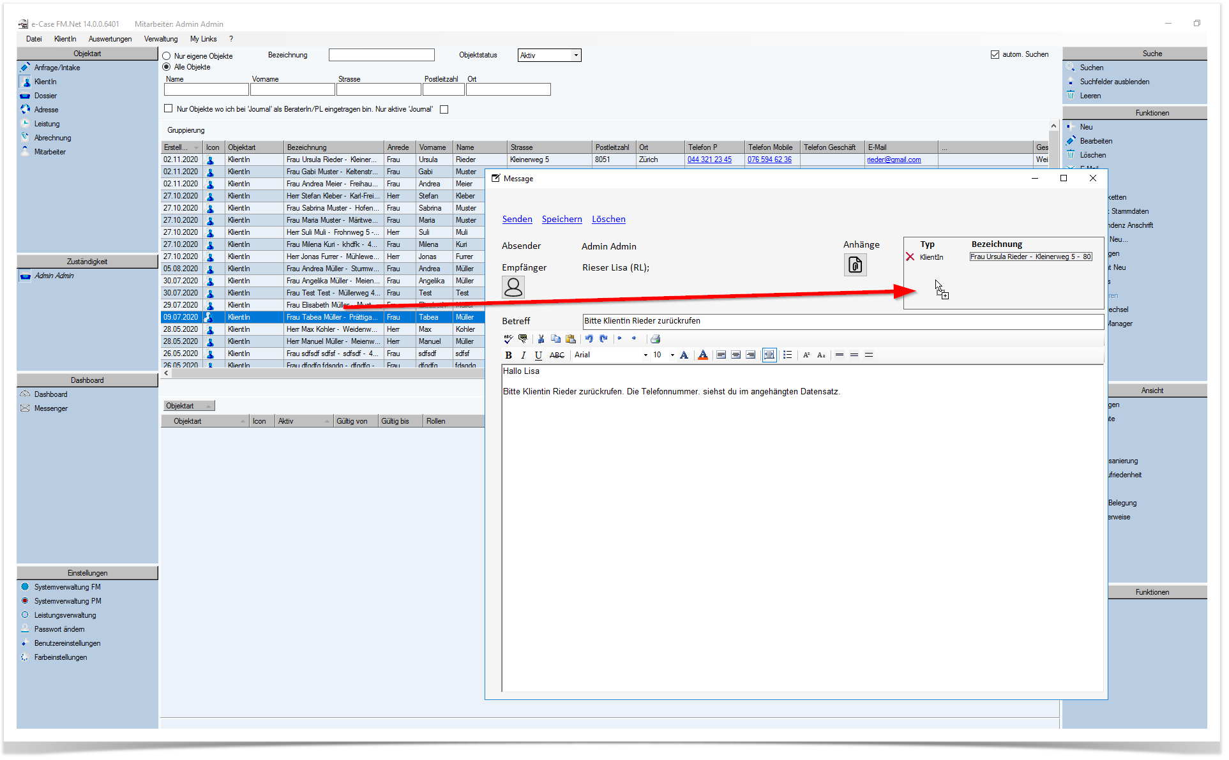Image resolution: width=1229 pixels, height=760 pixels.
Task: Select the 'Nur eigene Objekte' radio button
Action: click(x=167, y=56)
